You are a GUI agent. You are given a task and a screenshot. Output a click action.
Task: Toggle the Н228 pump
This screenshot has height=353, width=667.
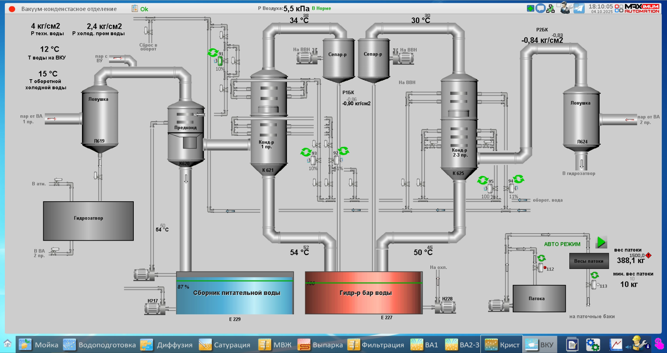(448, 307)
